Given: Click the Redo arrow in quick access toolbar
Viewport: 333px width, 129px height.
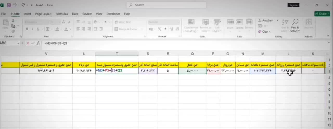Looking at the screenshot, I should click(x=24, y=5).
